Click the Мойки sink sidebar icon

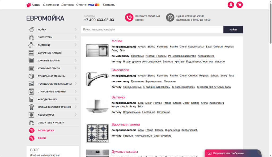31,29
